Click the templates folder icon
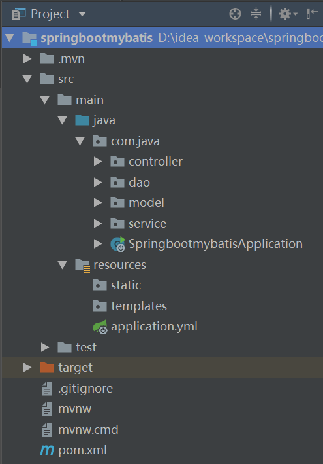The image size is (323, 464). pyautogui.click(x=100, y=306)
